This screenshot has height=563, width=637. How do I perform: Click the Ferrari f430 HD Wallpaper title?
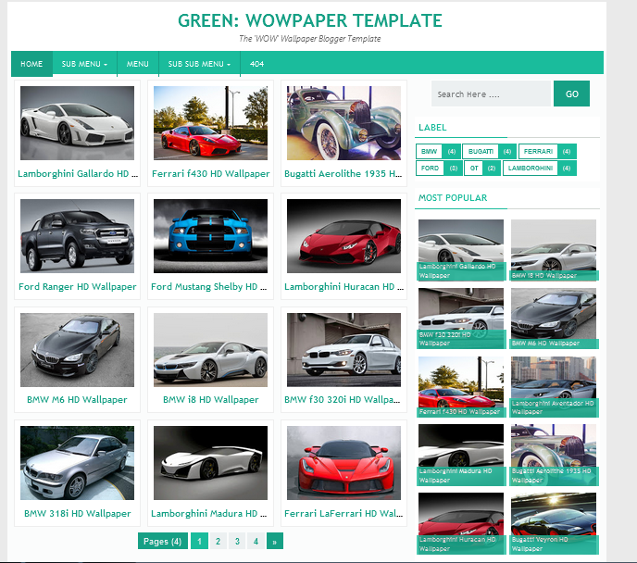210,174
